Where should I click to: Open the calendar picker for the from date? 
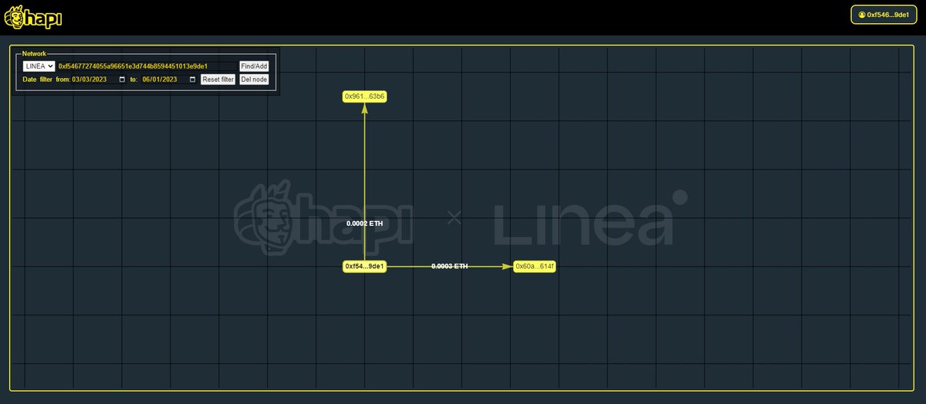(x=122, y=79)
